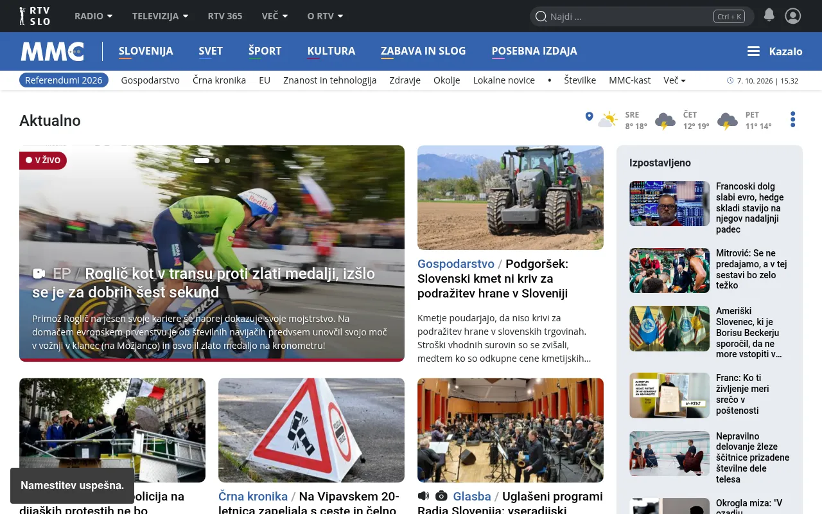Viewport: 822px width, 514px height.
Task: Open RTV 365 in top bar
Action: [x=225, y=16]
